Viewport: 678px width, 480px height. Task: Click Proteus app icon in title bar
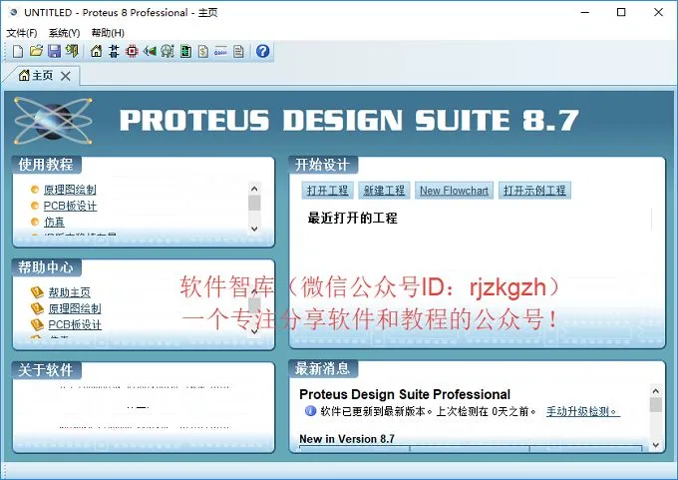coord(13,12)
